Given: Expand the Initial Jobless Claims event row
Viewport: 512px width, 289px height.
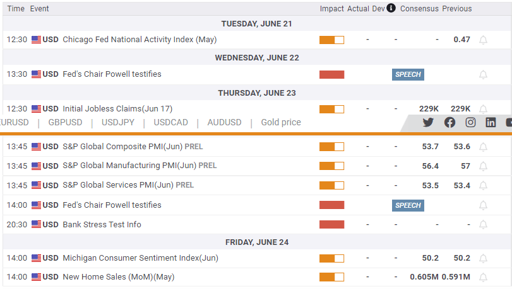Looking at the screenshot, I should point(117,109).
